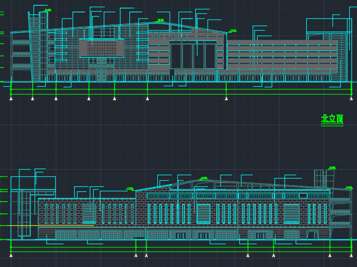
Task: Click central glass entrance doors of upper elevation
Action: pyautogui.click(x=193, y=56)
